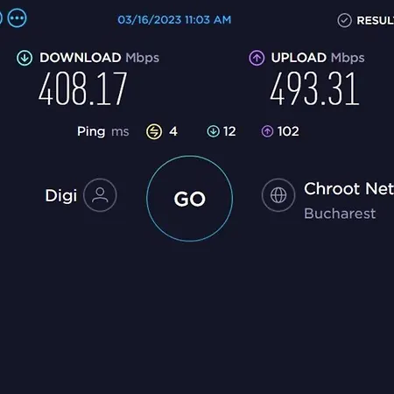
Task: Open server selection via globe icon
Action: pyautogui.click(x=278, y=195)
